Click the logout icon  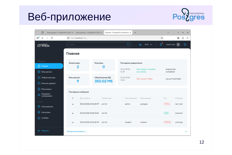point(185,44)
